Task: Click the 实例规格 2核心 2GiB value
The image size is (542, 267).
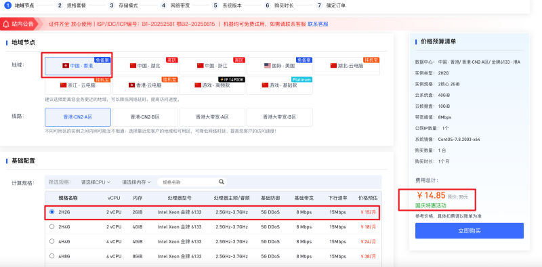Action: click(449, 84)
